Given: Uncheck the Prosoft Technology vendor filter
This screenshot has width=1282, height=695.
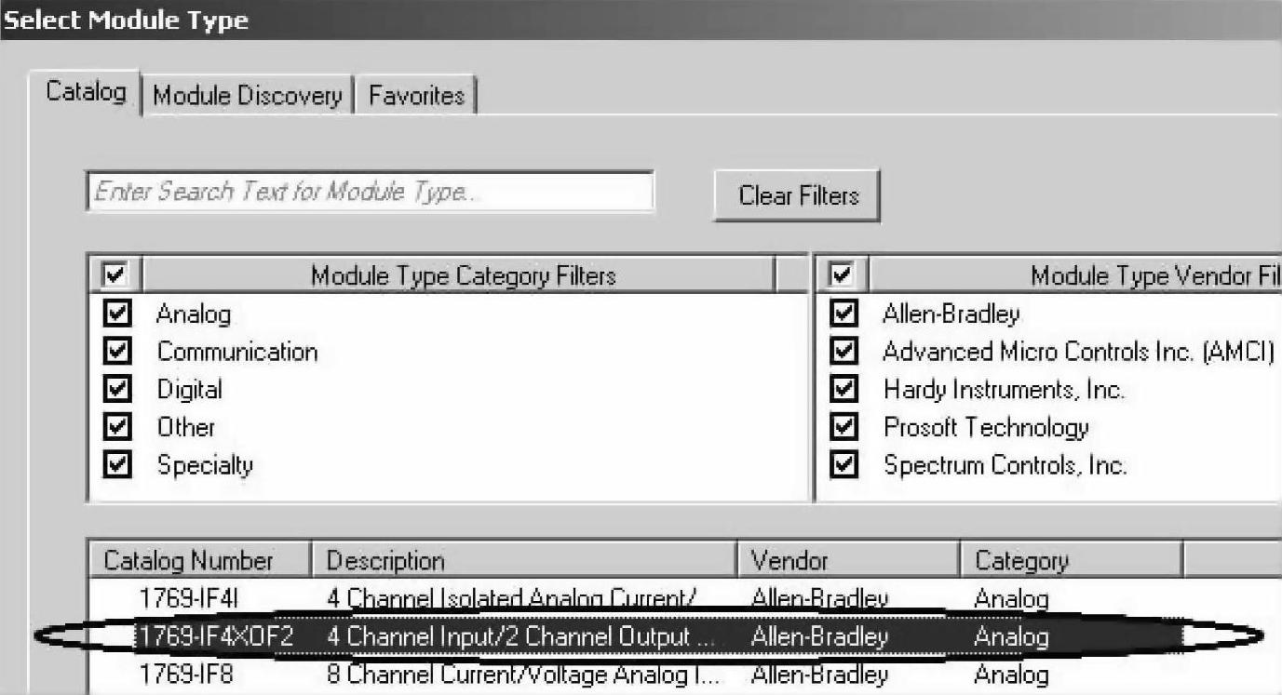Looking at the screenshot, I should tap(843, 427).
